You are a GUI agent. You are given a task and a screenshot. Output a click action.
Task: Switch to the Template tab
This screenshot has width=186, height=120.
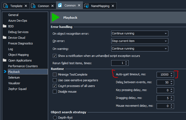(x=16, y=6)
